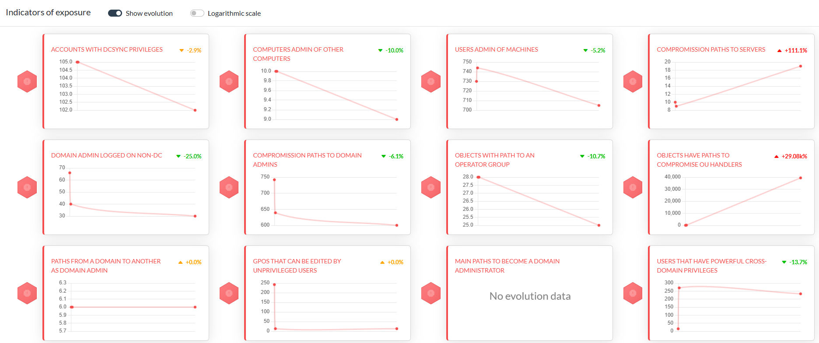Click the last data point in Compromission Paths to Servers chart
Viewport: 819px width, 343px height.
[x=800, y=66]
